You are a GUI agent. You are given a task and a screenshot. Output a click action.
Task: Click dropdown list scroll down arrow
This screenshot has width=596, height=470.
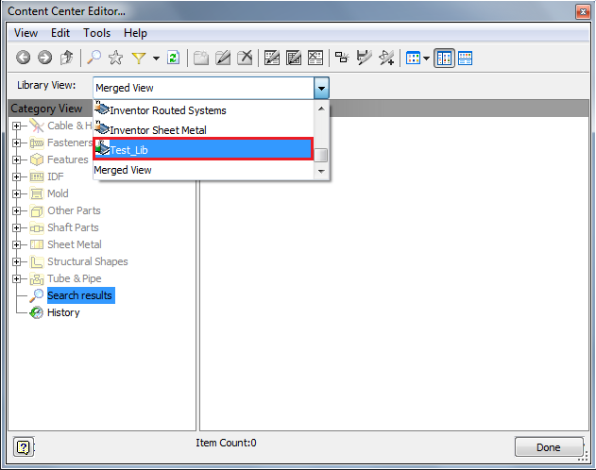click(x=321, y=171)
